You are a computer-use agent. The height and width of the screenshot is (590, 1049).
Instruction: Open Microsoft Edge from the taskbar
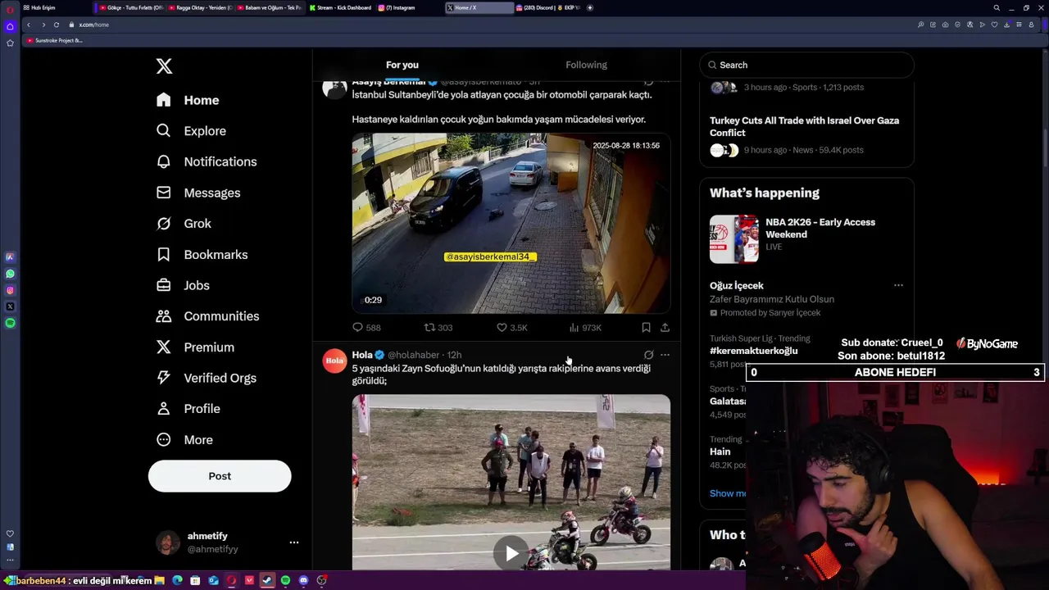177,580
